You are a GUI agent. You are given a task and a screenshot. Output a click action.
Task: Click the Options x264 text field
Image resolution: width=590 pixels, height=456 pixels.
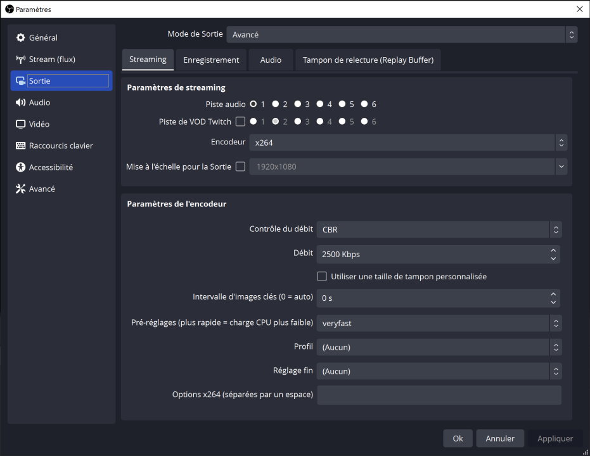pyautogui.click(x=439, y=395)
